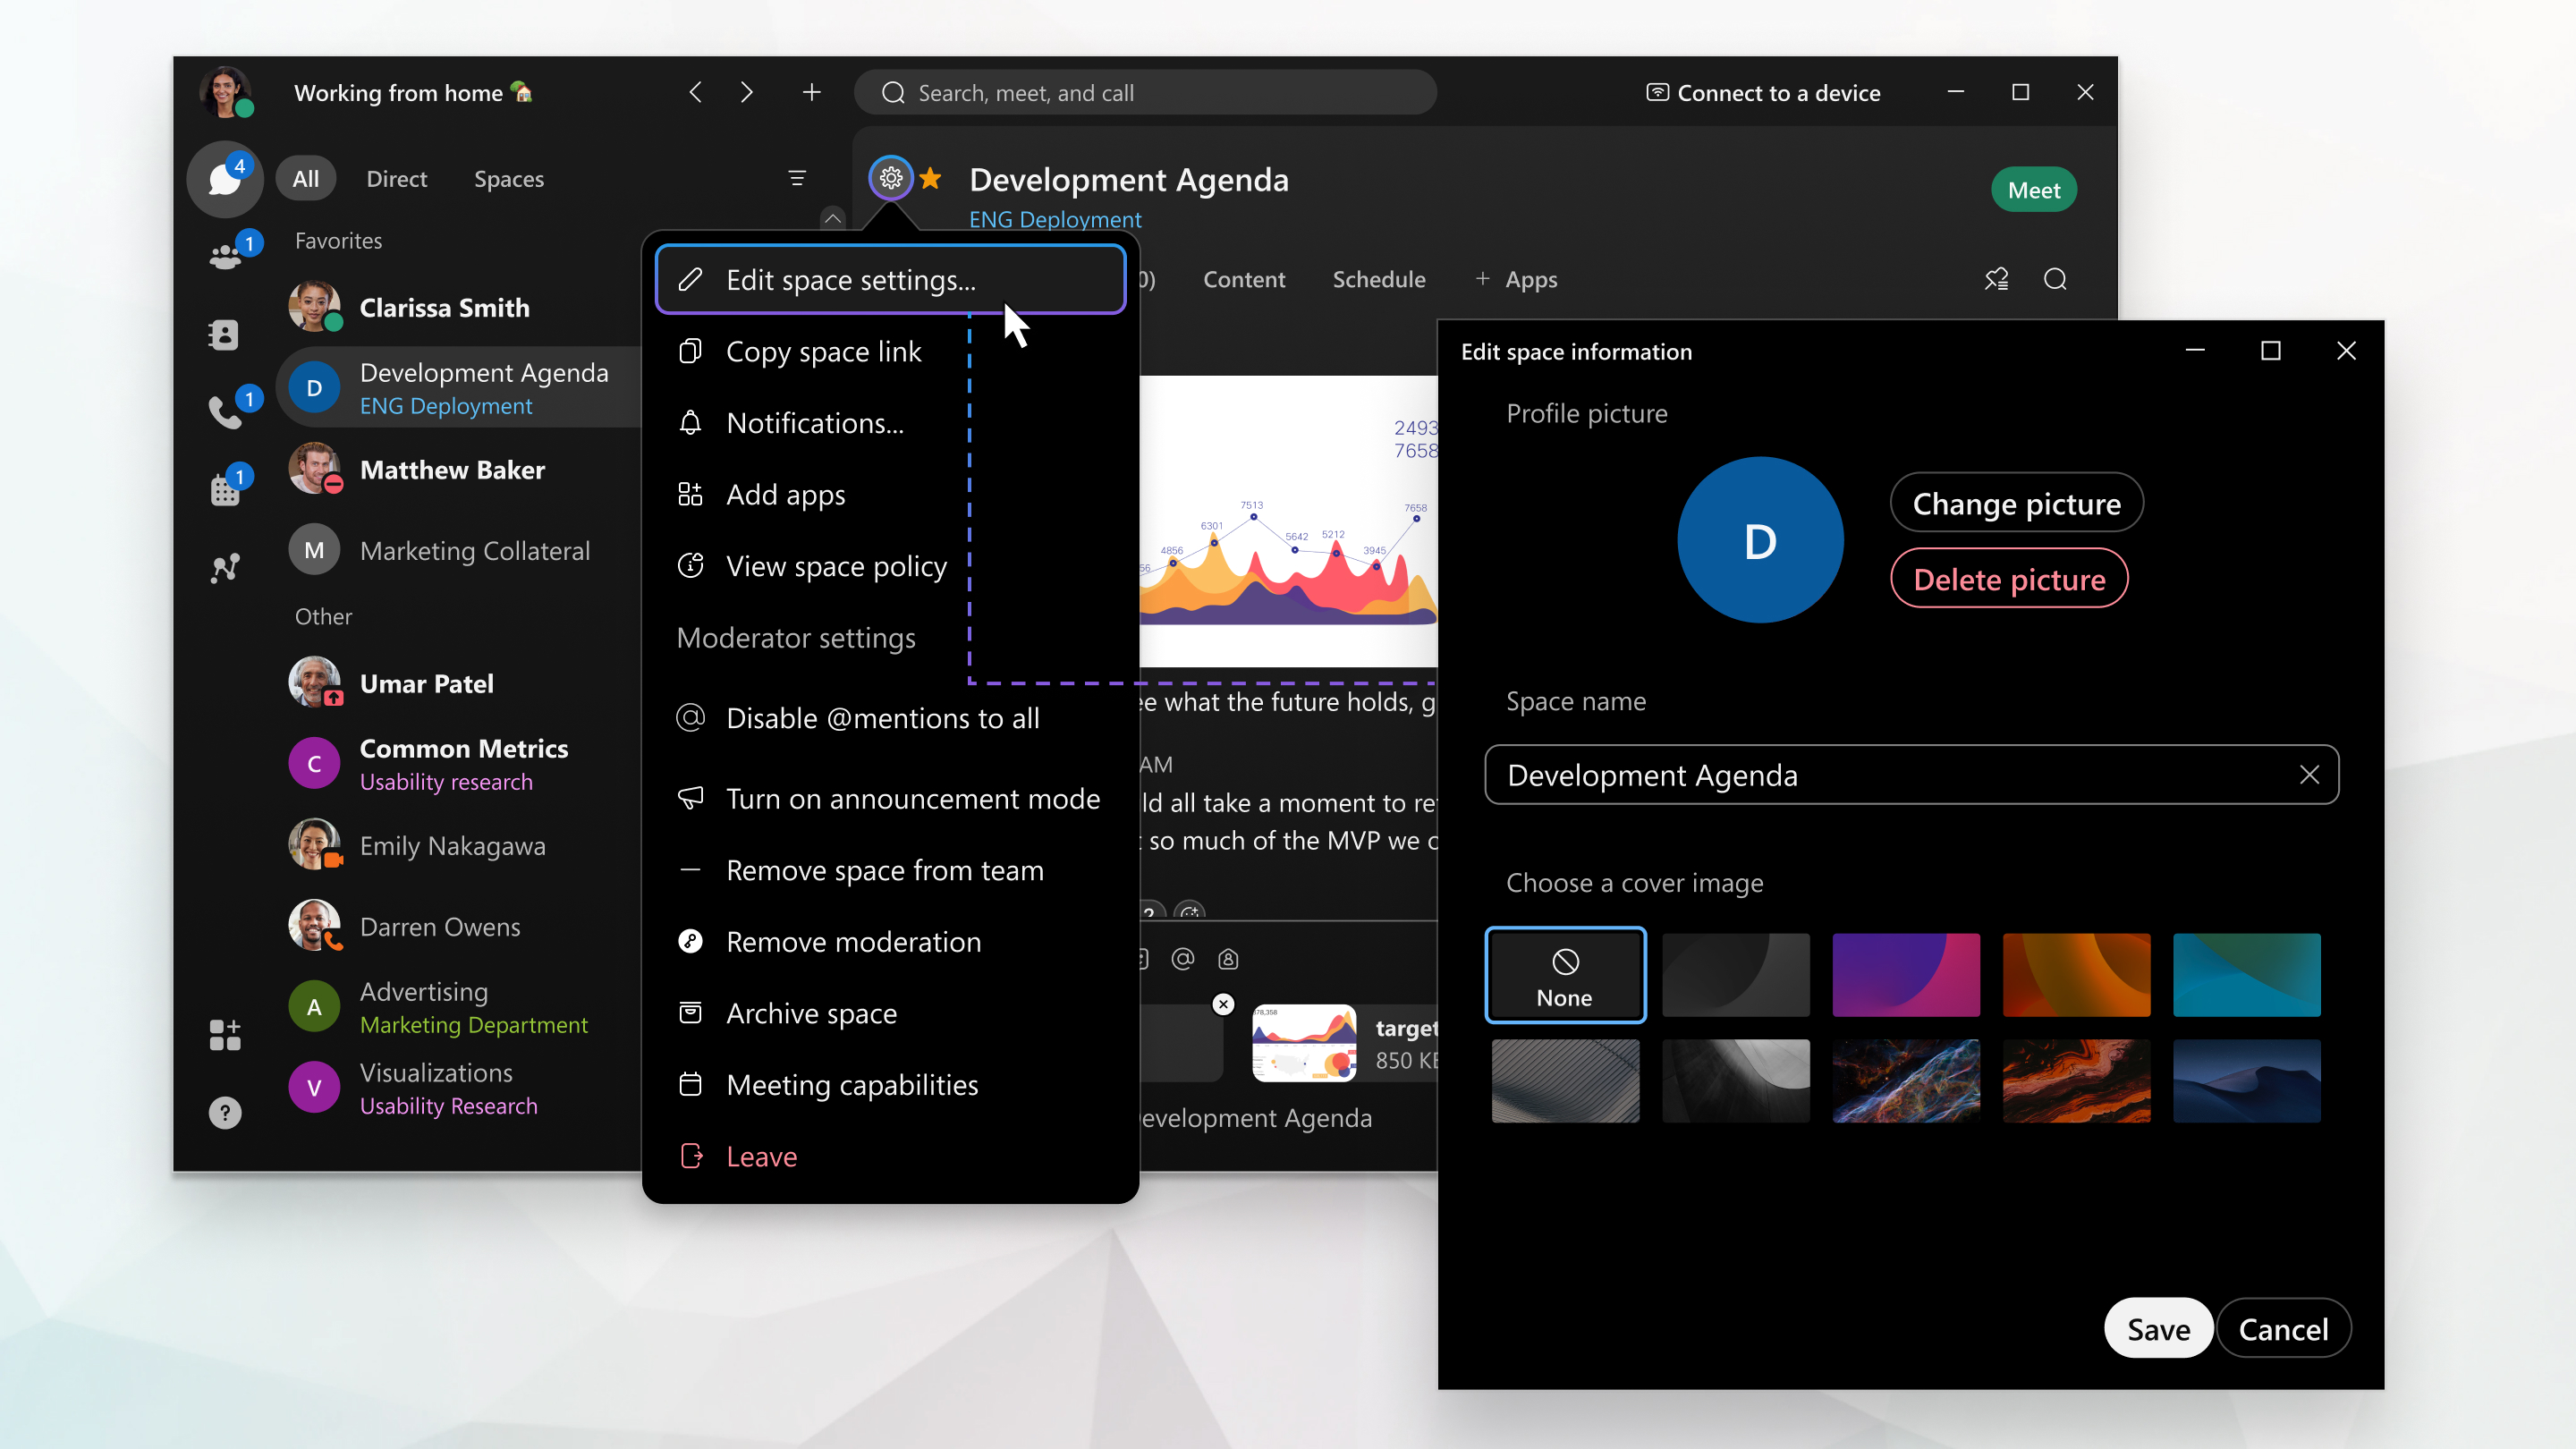Click the green Meet button
This screenshot has height=1449, width=2576.
[2034, 190]
